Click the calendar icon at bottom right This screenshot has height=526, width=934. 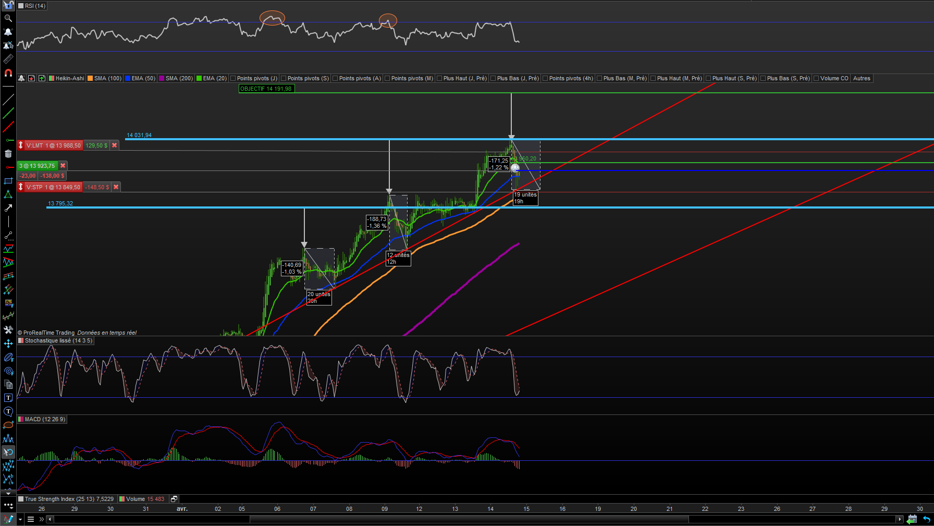(x=912, y=519)
